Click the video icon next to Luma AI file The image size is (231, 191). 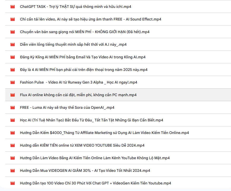point(13,107)
